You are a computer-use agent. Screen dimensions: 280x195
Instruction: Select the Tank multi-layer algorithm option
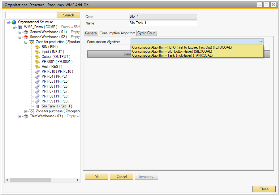coord(172,55)
